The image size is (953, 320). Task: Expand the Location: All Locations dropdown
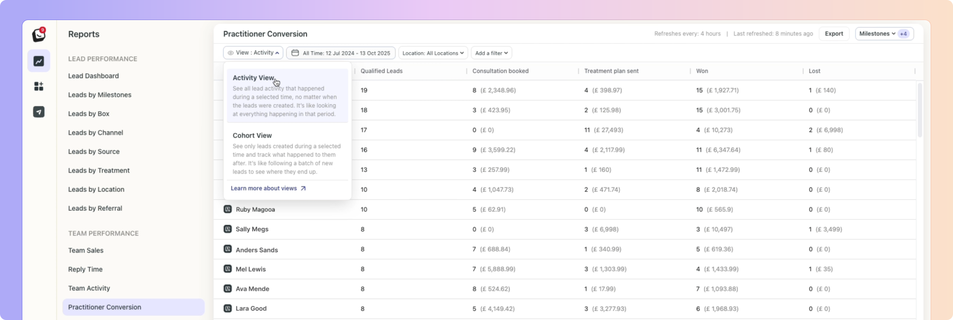click(433, 53)
